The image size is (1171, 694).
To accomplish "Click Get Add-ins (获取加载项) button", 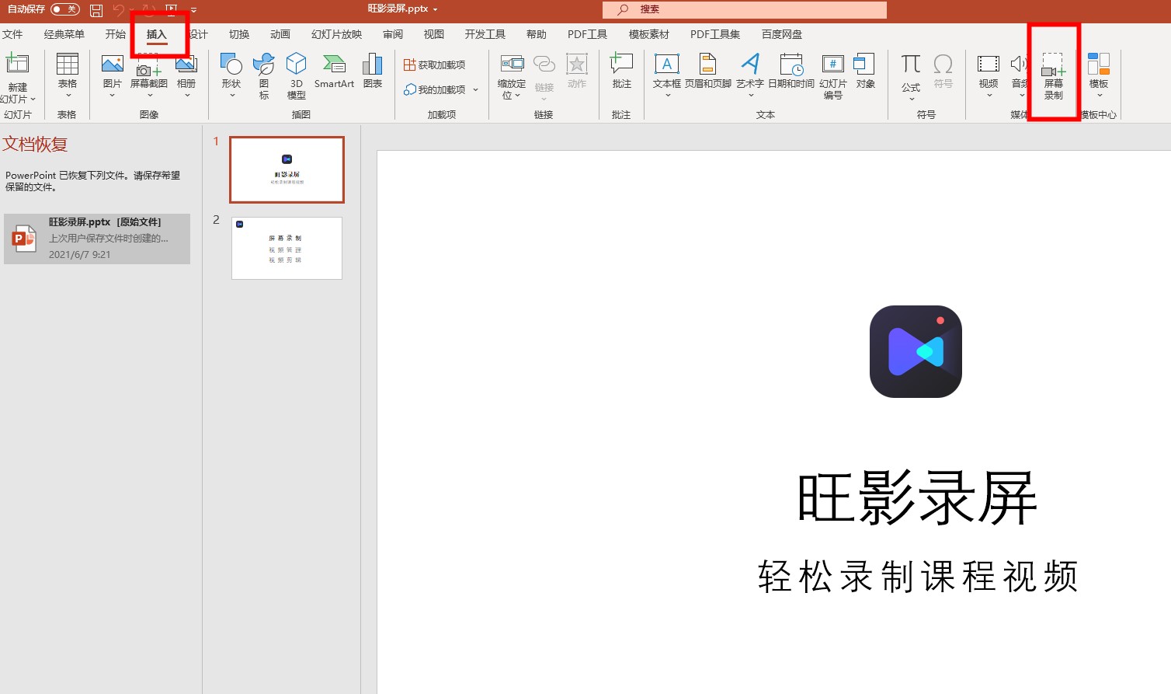I will 435,65.
